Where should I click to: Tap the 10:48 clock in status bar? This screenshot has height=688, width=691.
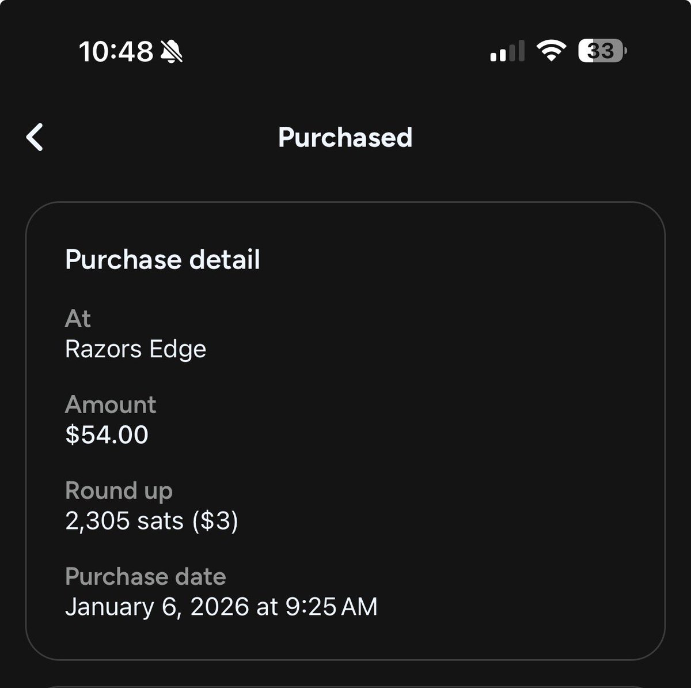(x=116, y=52)
